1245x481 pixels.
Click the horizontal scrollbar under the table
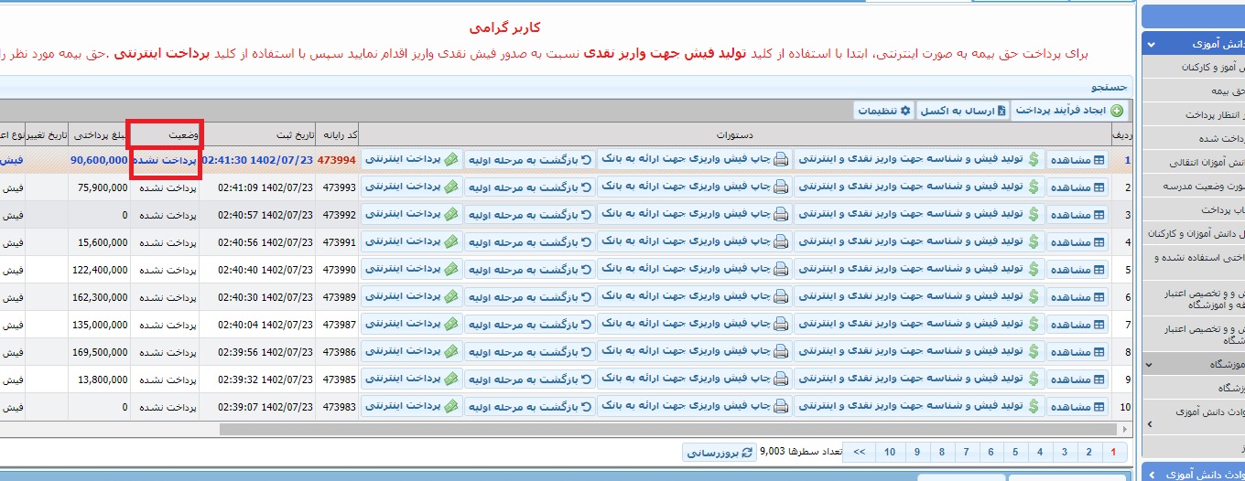pyautogui.click(x=641, y=429)
